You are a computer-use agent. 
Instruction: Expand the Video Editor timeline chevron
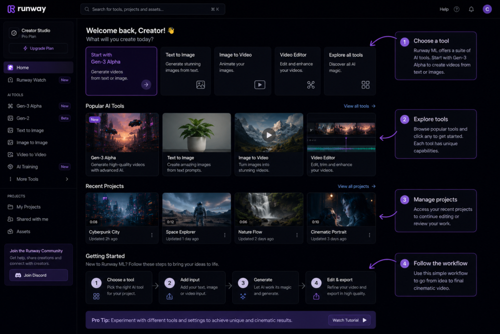tap(311, 130)
